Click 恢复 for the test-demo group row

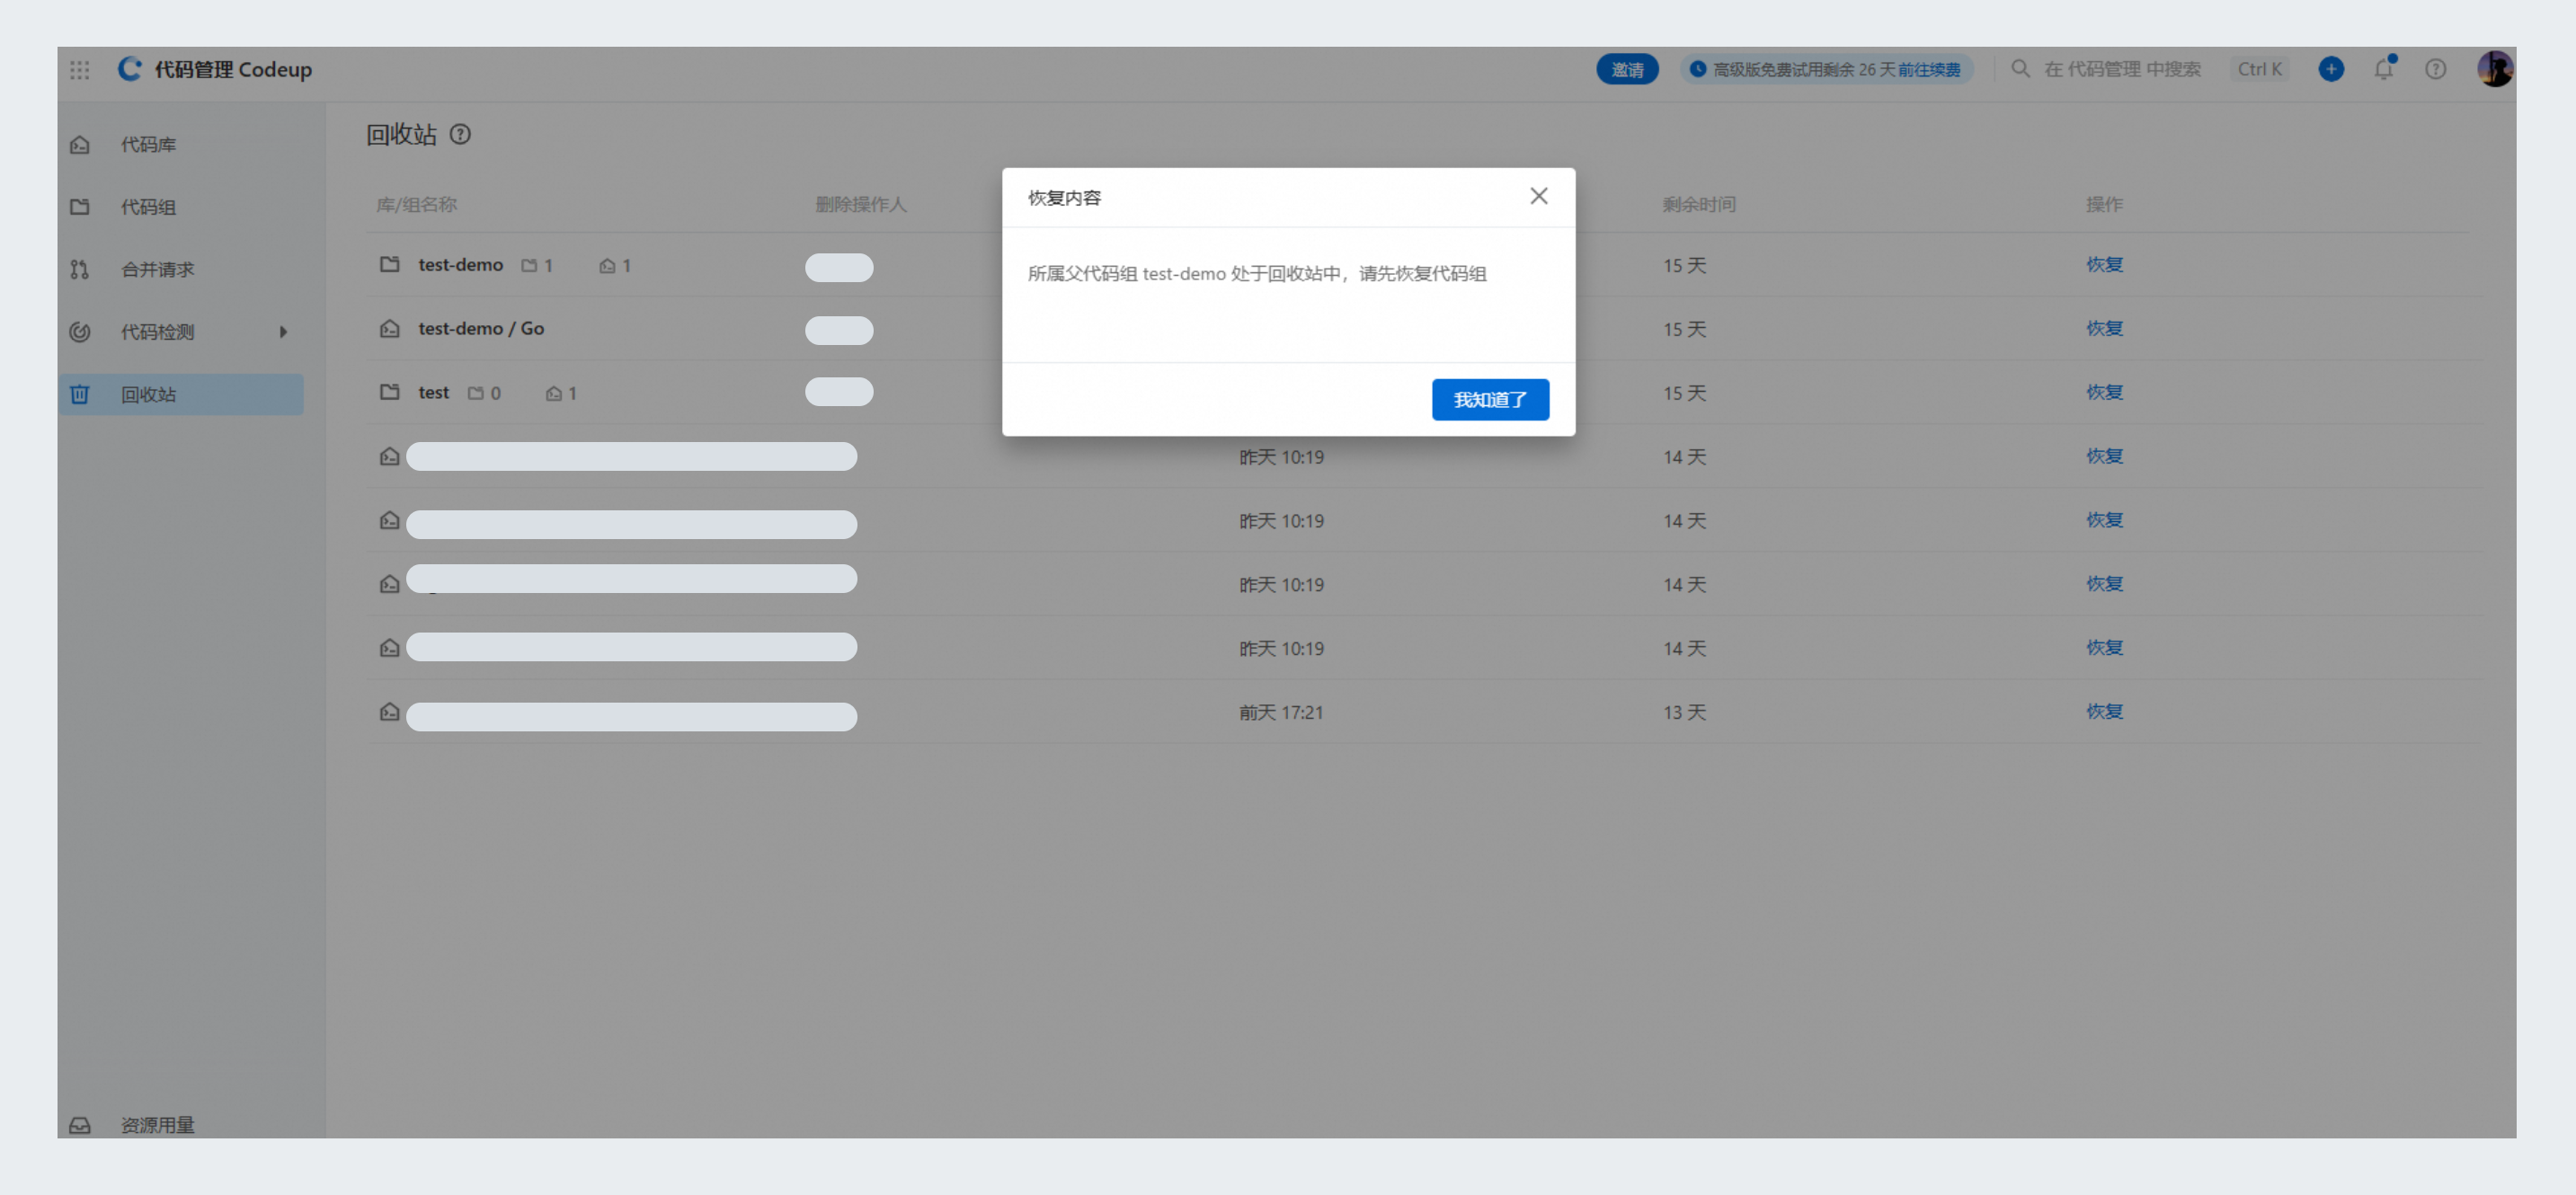click(x=2104, y=264)
